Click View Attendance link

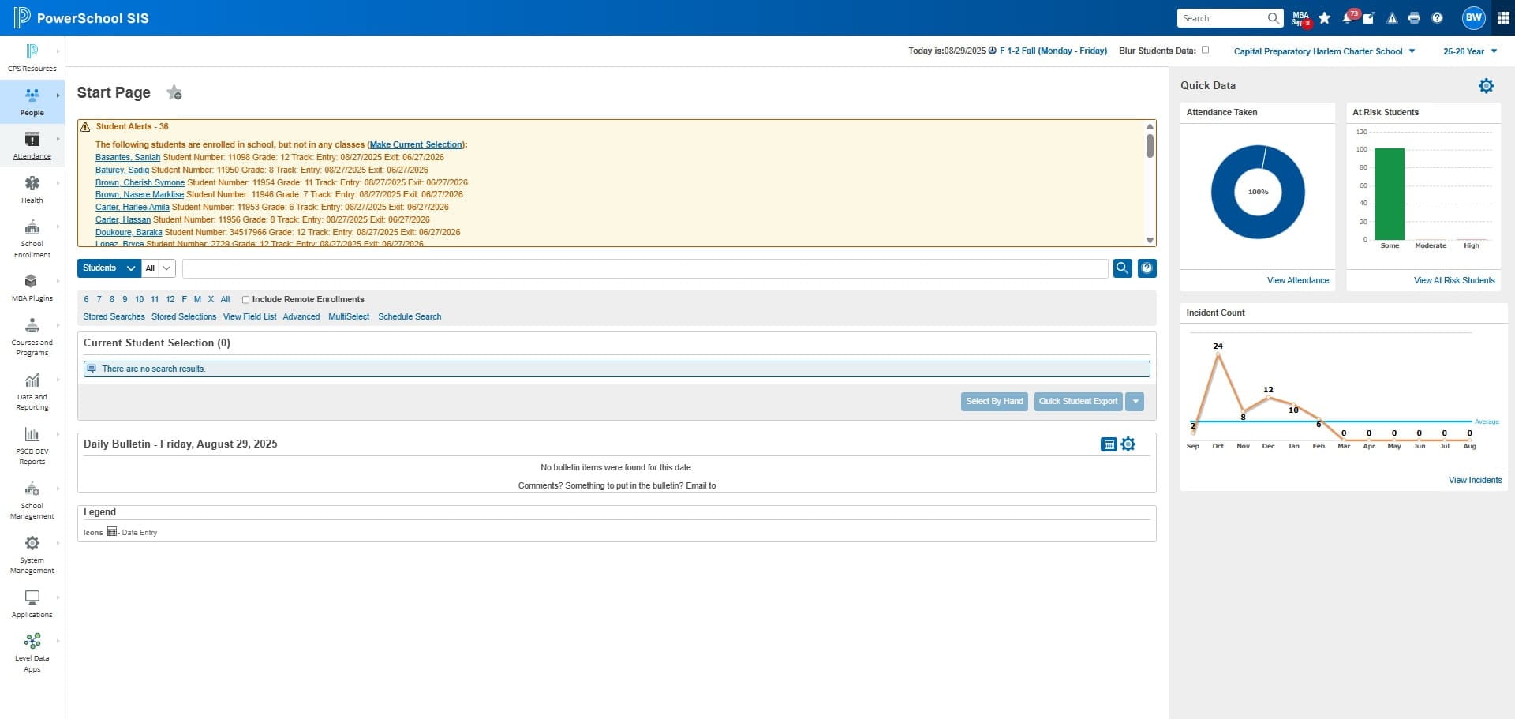pos(1297,281)
